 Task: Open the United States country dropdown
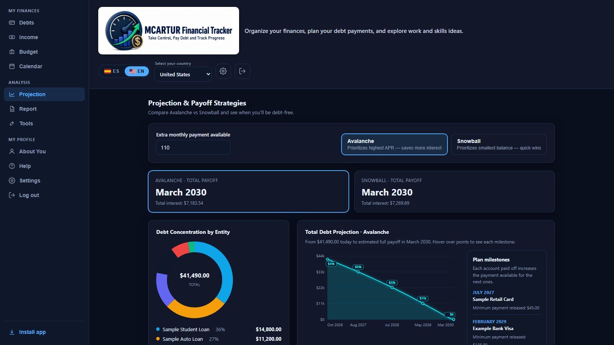tap(183, 74)
